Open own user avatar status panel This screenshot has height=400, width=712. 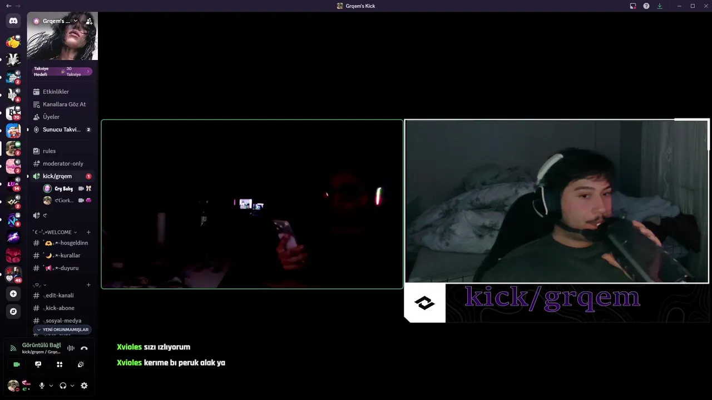coord(13,386)
